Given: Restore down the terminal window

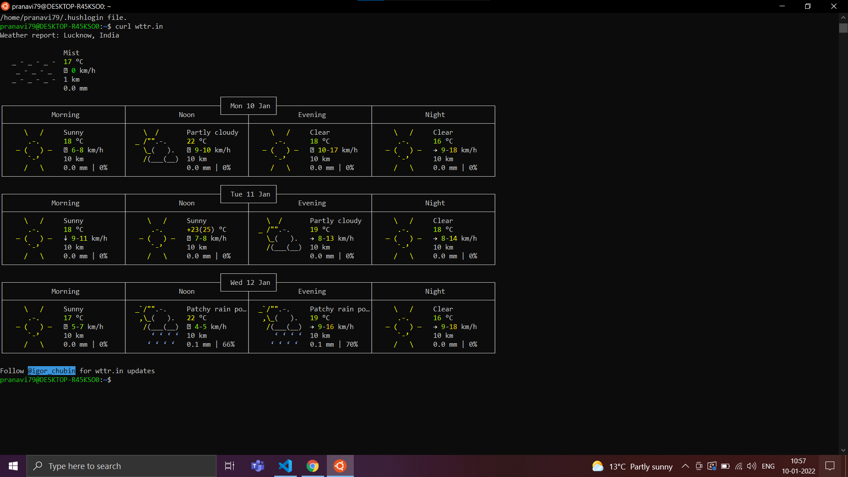Looking at the screenshot, I should [x=808, y=6].
